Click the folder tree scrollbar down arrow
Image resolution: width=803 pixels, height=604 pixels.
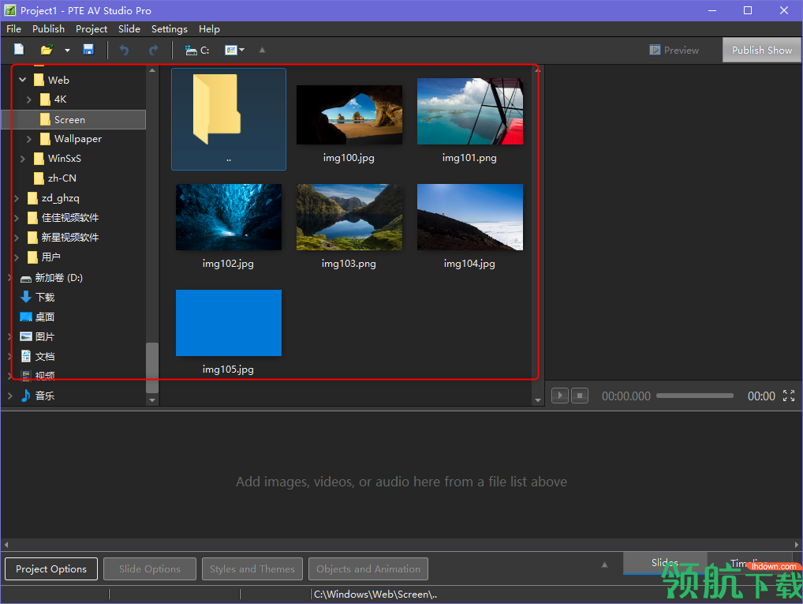tap(152, 400)
